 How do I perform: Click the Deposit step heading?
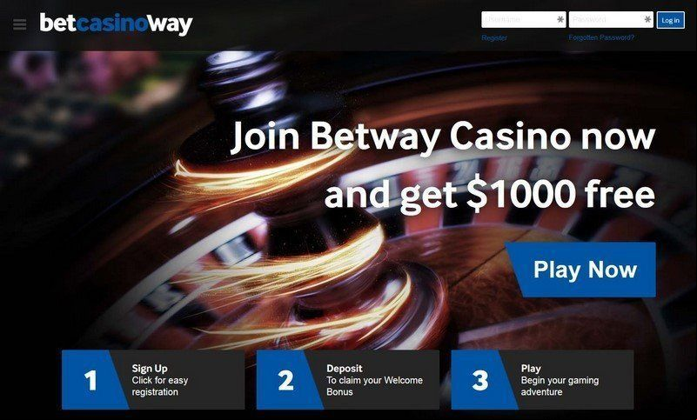345,369
